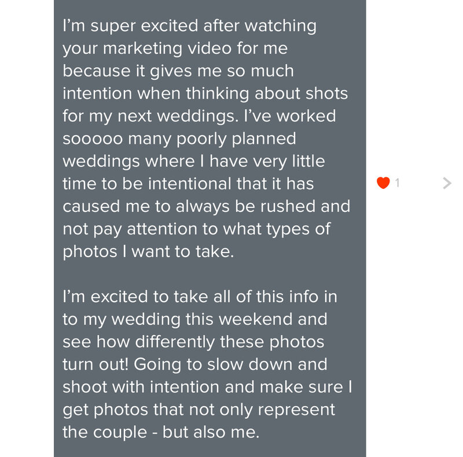Click the final line "the couple - but also me."
Image resolution: width=463 pixels, height=457 pixels.
(x=161, y=432)
